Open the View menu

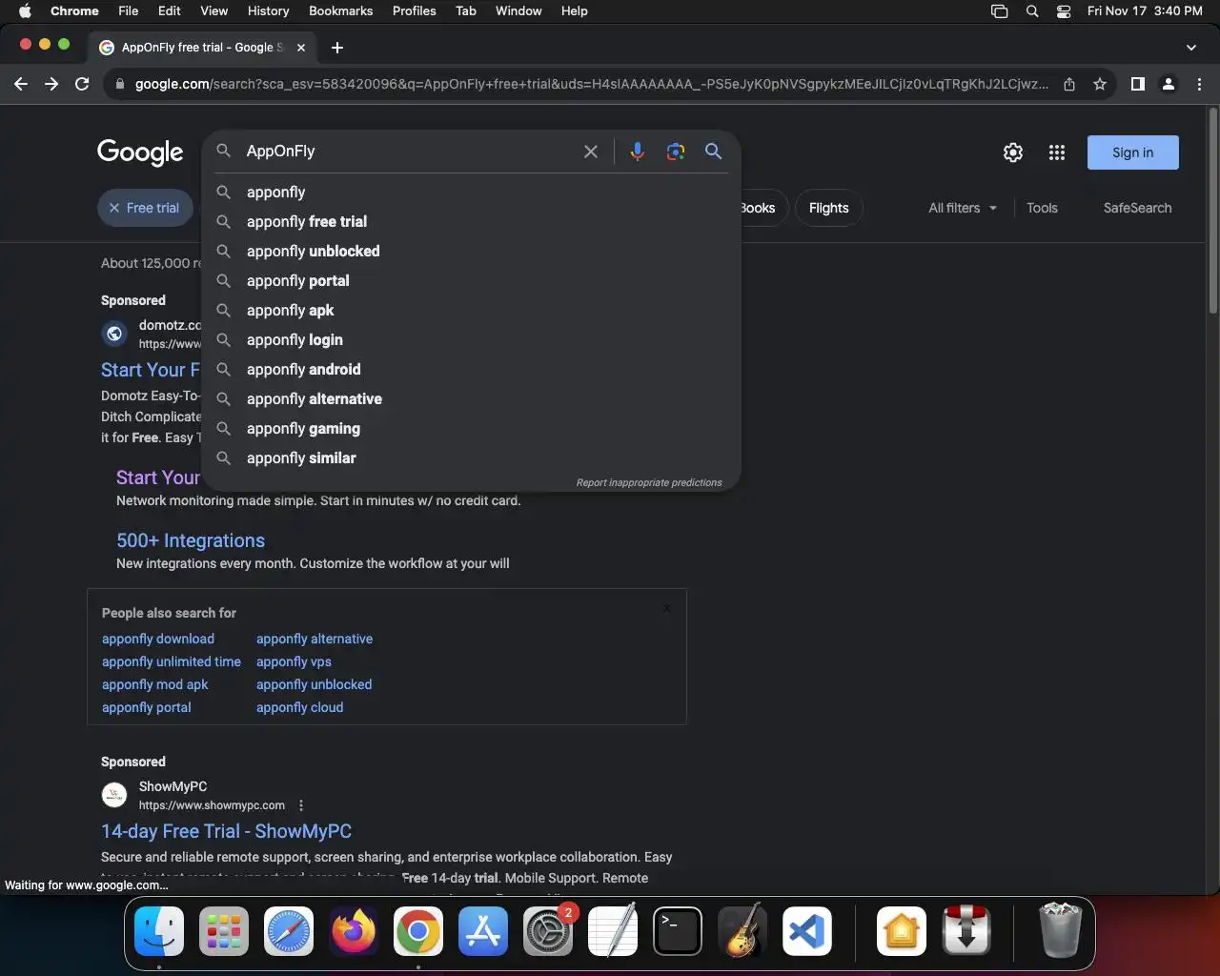[213, 11]
